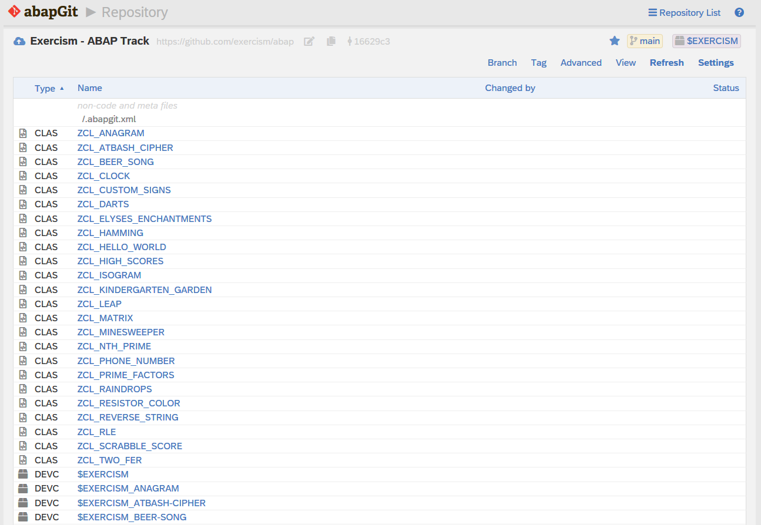
Task: Click the file icon for ZCL_CUSTOM_SIGNS
Action: [23, 190]
